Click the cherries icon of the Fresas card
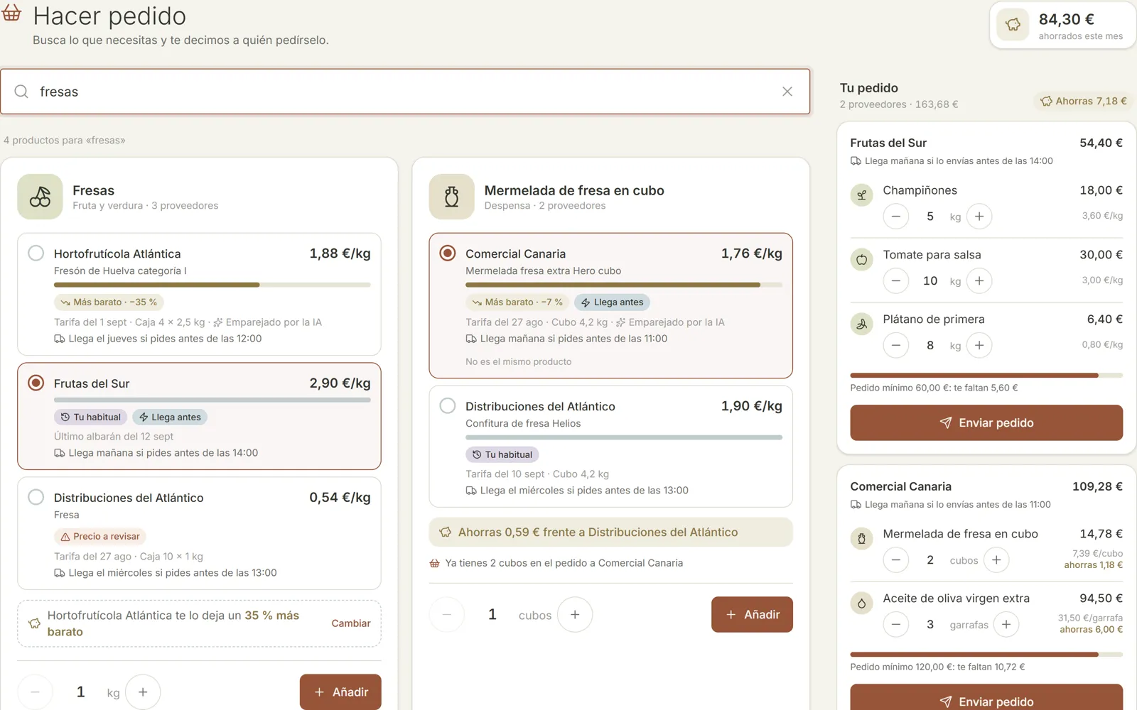The image size is (1137, 710). 40,197
